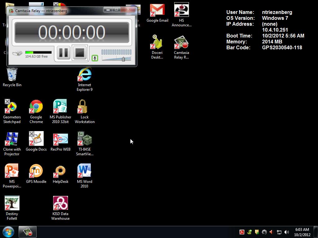Click the red muted speaker tray icon
This screenshot has width=318, height=238.
(x=271, y=232)
